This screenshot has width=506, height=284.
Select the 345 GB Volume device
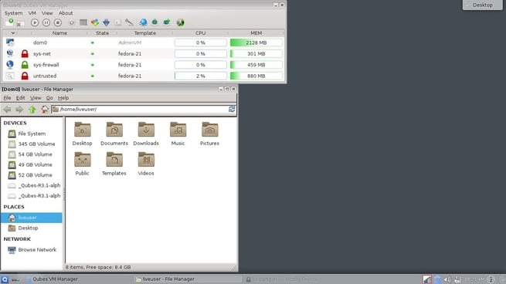(x=32, y=144)
